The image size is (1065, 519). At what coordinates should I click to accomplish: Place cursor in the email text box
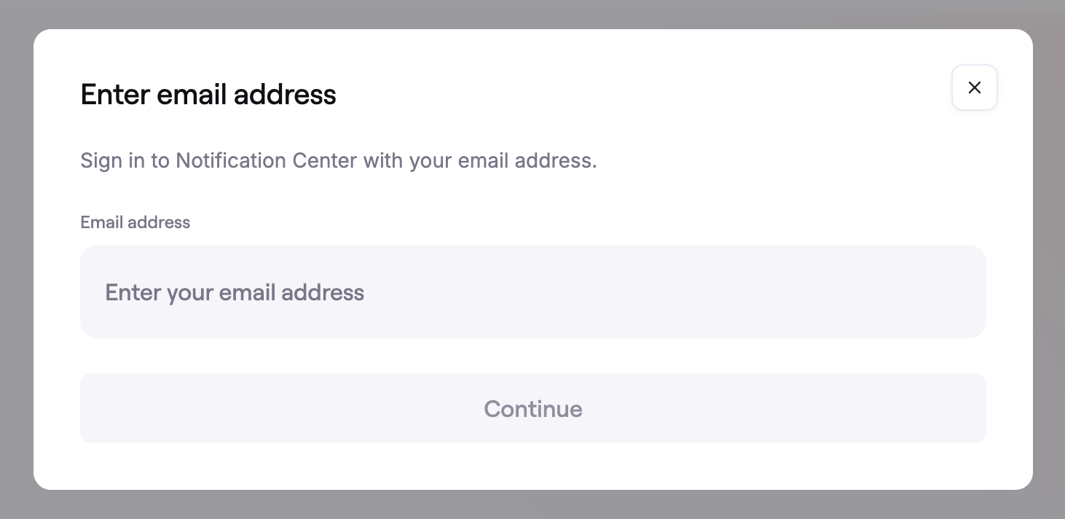(x=532, y=292)
